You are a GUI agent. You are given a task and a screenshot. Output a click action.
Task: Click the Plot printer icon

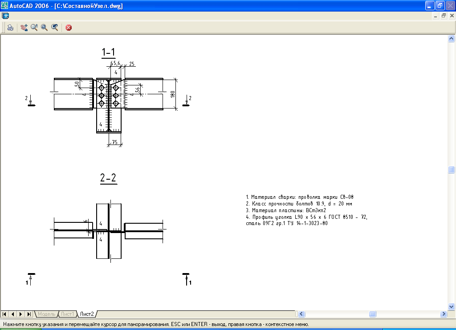pyautogui.click(x=10, y=28)
